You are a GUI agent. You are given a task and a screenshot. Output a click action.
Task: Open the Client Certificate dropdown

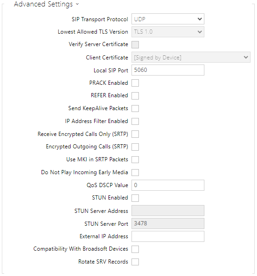191,57
